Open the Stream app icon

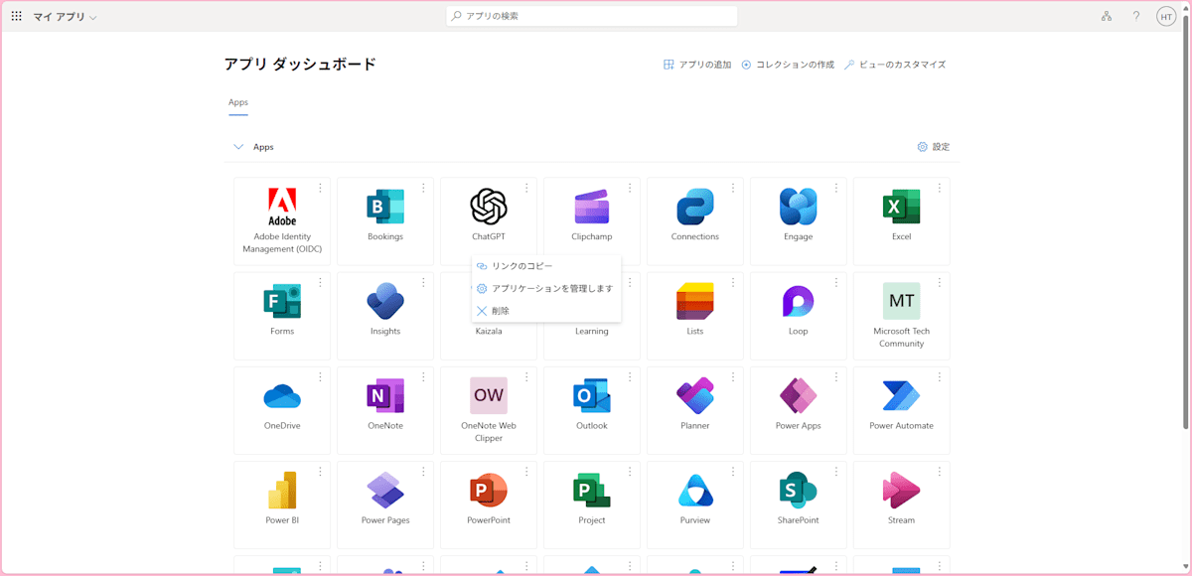pos(901,490)
